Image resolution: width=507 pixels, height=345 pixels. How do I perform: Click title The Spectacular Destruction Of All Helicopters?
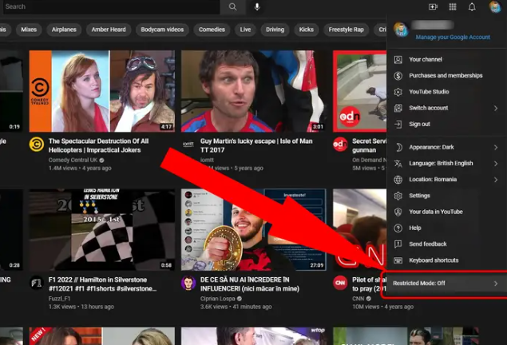[99, 145]
